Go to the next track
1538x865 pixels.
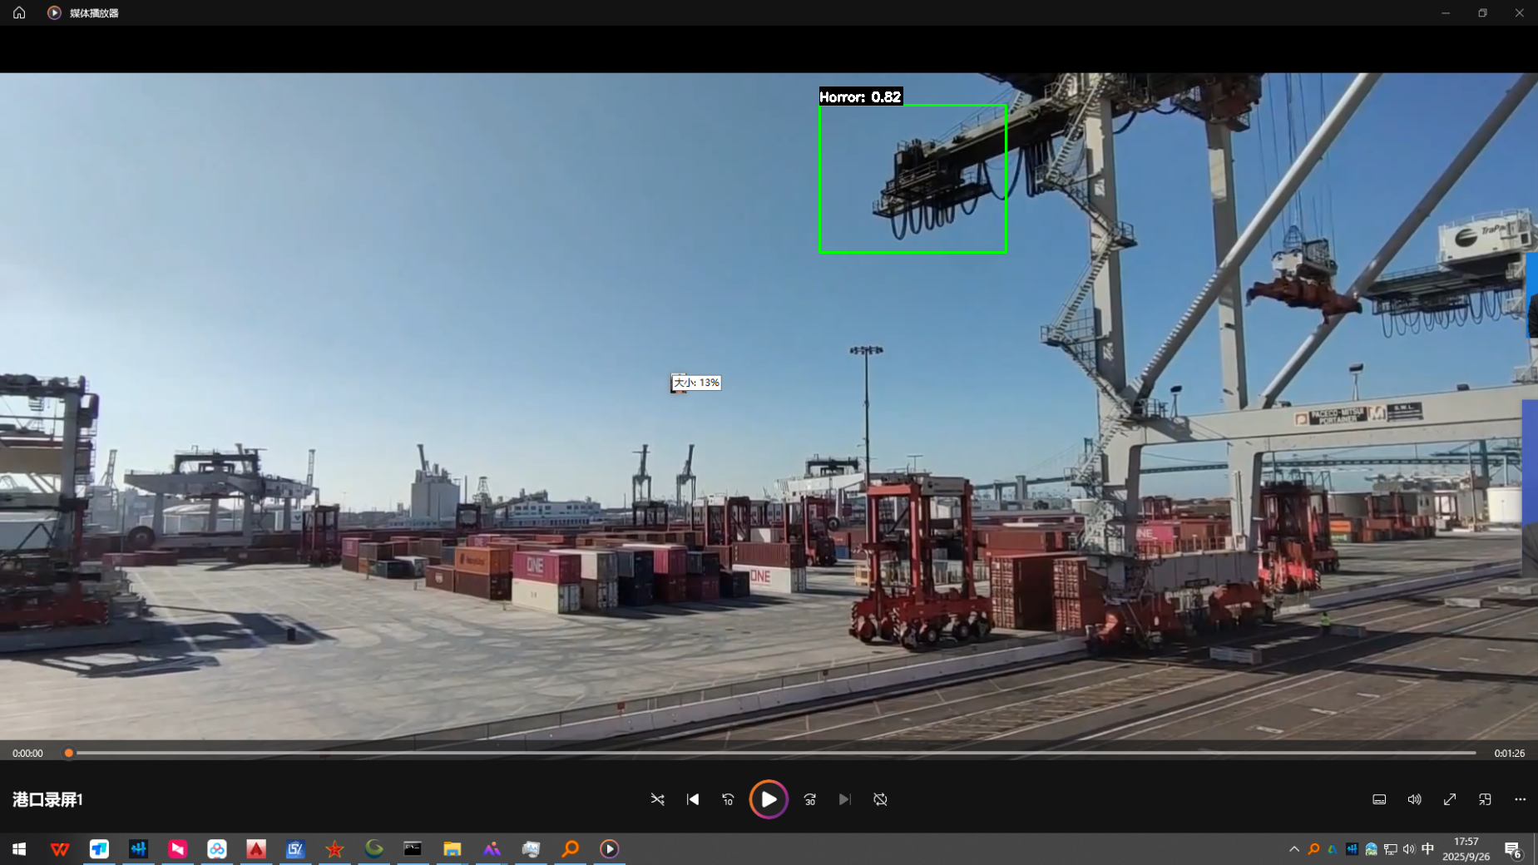844,799
